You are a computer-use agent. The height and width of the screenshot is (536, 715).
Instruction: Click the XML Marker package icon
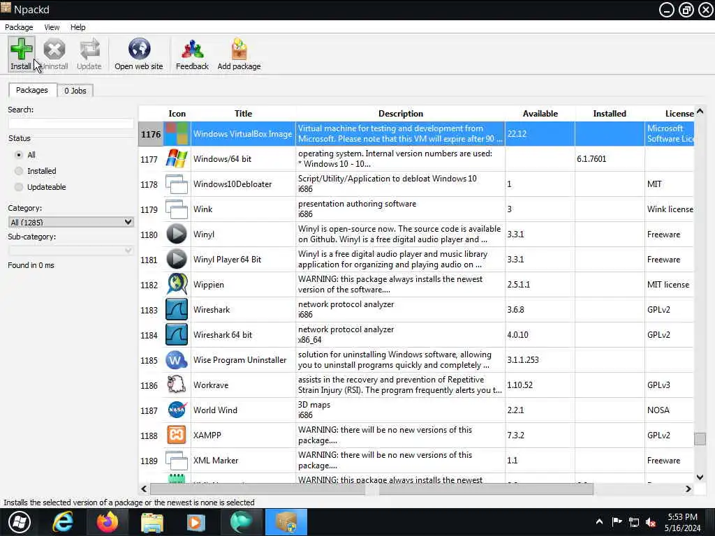[177, 461]
